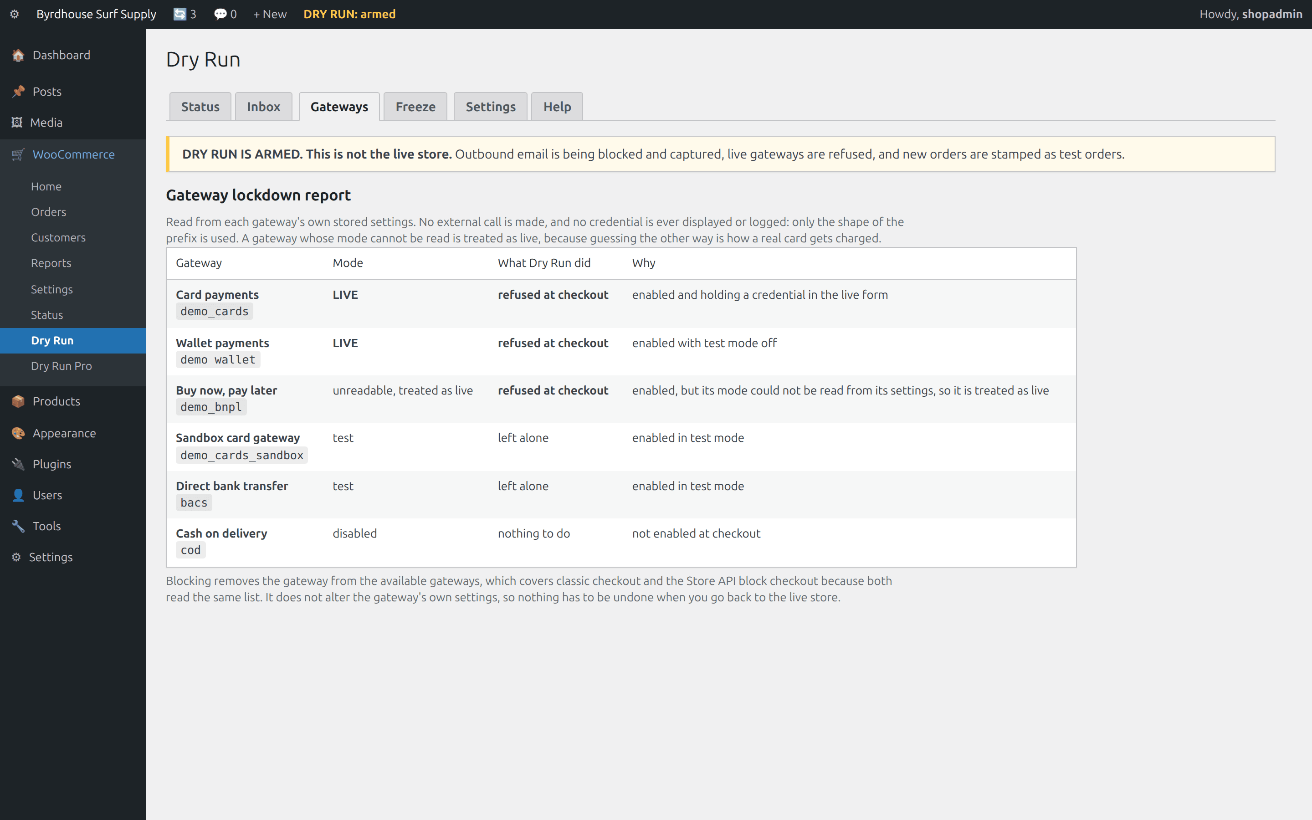Open the Dry Run Settings tab

pyautogui.click(x=491, y=106)
